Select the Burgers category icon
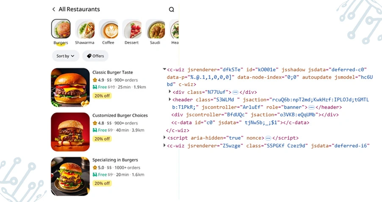This screenshot has height=202, width=382. (x=61, y=29)
